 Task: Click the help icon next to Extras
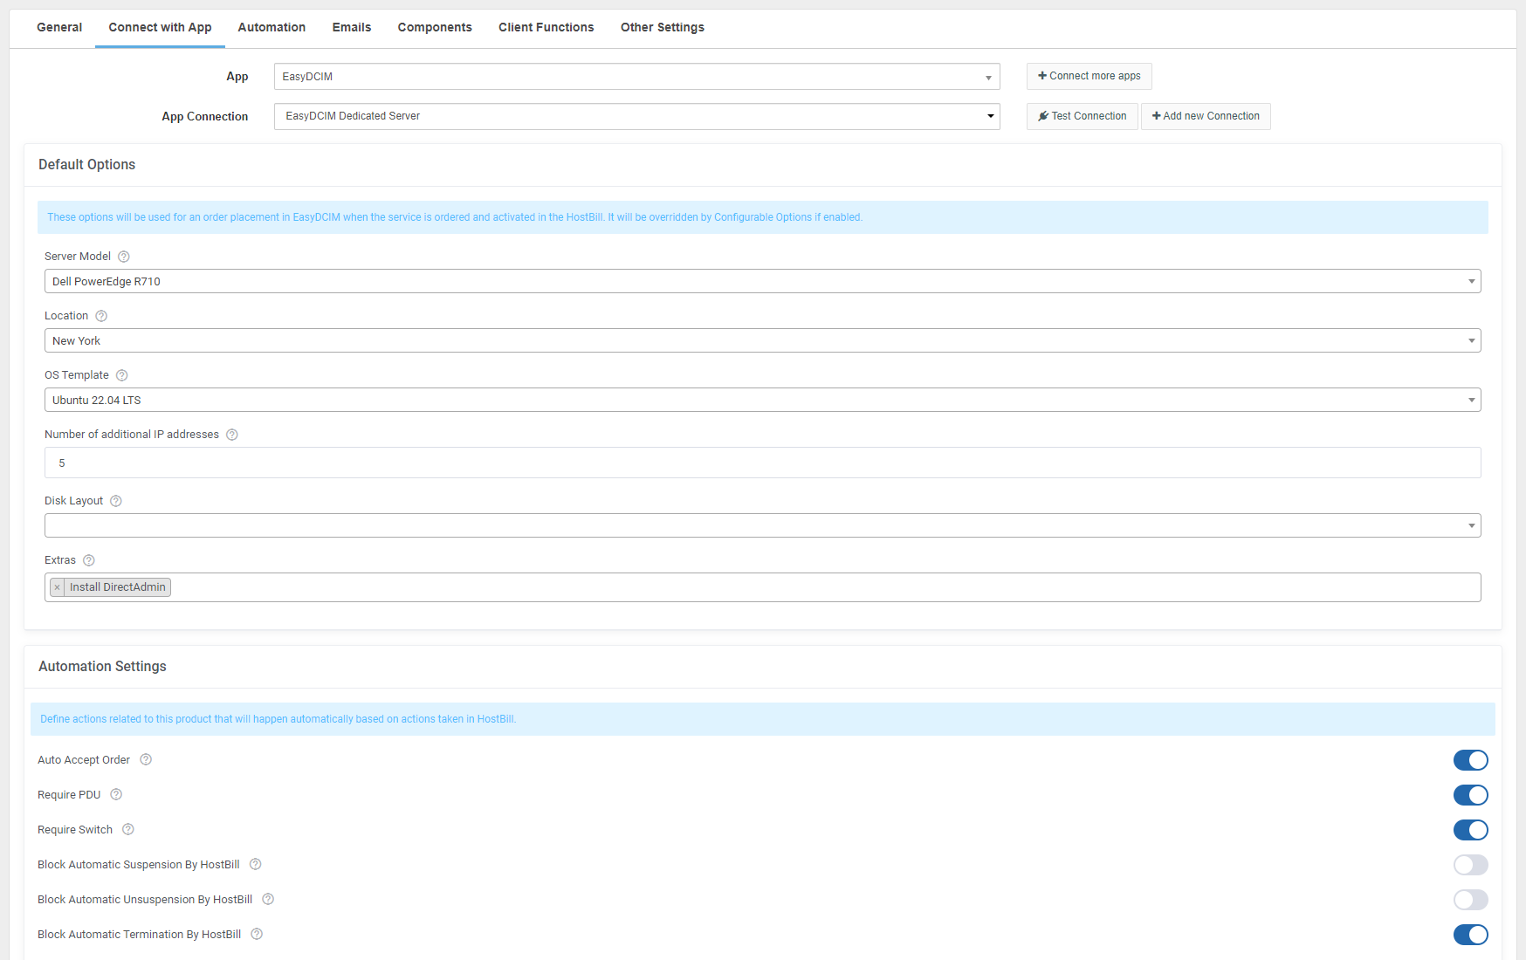click(x=88, y=559)
